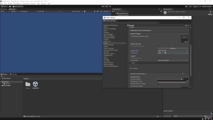Toggle the Blur Background Image checkbox
This screenshot has height=120, width=213.
pos(158,84)
